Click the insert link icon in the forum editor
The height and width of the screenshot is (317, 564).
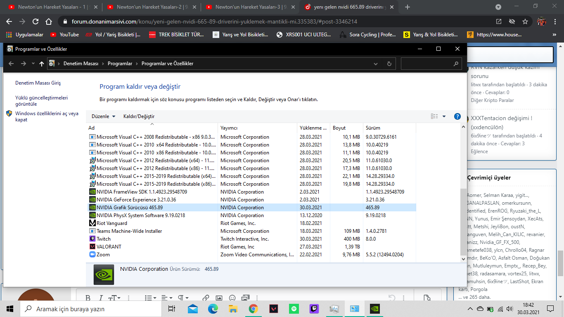tap(206, 298)
